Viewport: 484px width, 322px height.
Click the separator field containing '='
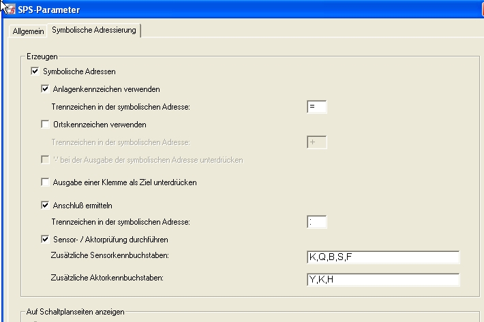point(317,107)
